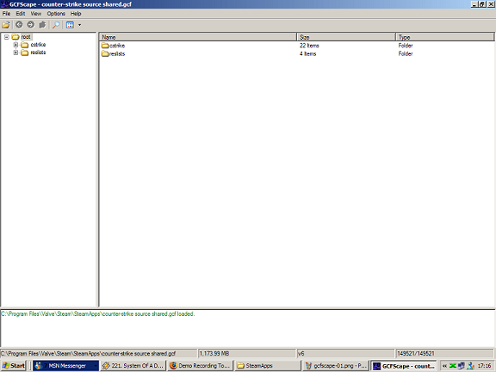Open a GCF file with the toolbar folder icon
This screenshot has height=372, width=496.
6,25
